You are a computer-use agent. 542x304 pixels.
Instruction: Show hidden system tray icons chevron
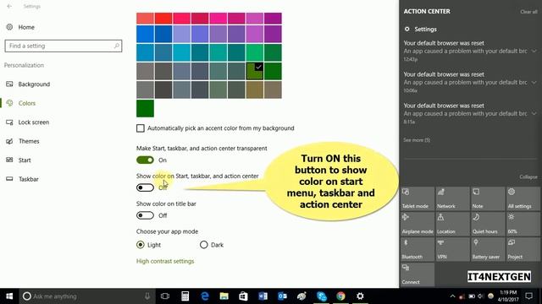pos(452,296)
